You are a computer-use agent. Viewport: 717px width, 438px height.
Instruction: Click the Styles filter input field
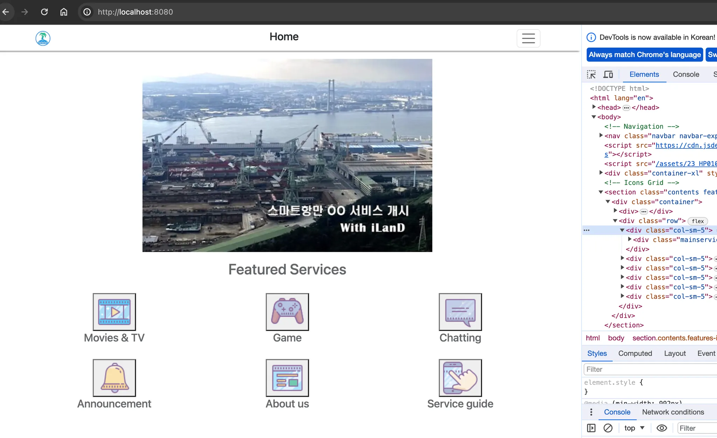point(649,369)
